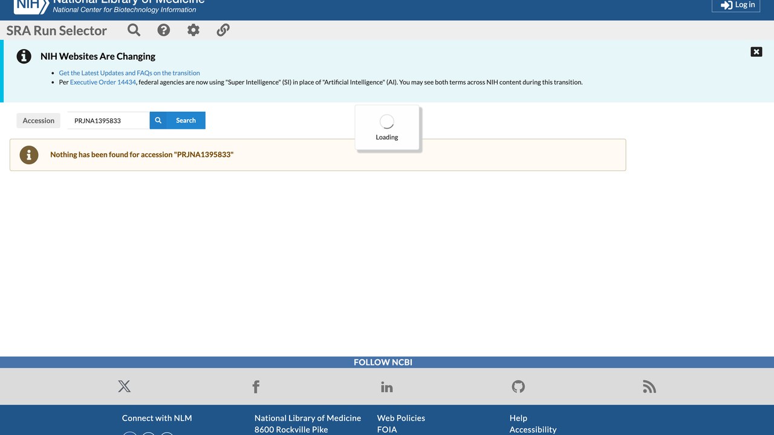Open the NCBI GitHub icon
The image size is (774, 435).
coord(518,387)
